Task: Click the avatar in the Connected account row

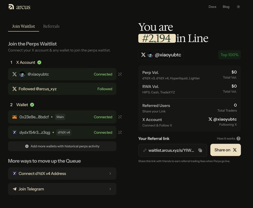Action: pos(22,74)
